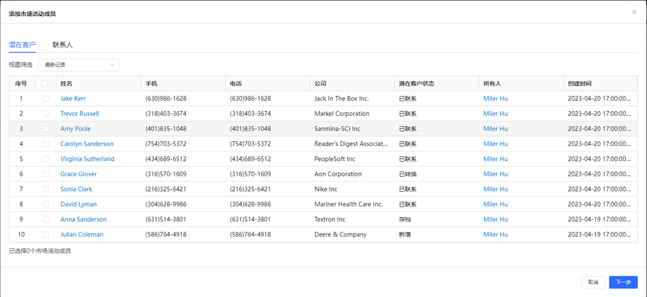
Task: Check the row for Julian Coleman
Action: click(x=46, y=235)
